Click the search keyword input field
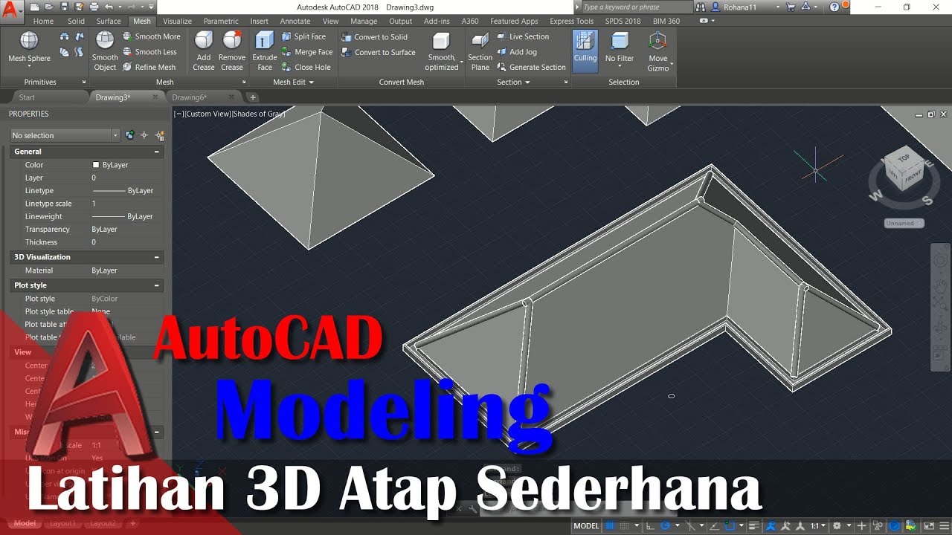The height and width of the screenshot is (535, 952). pyautogui.click(x=637, y=7)
